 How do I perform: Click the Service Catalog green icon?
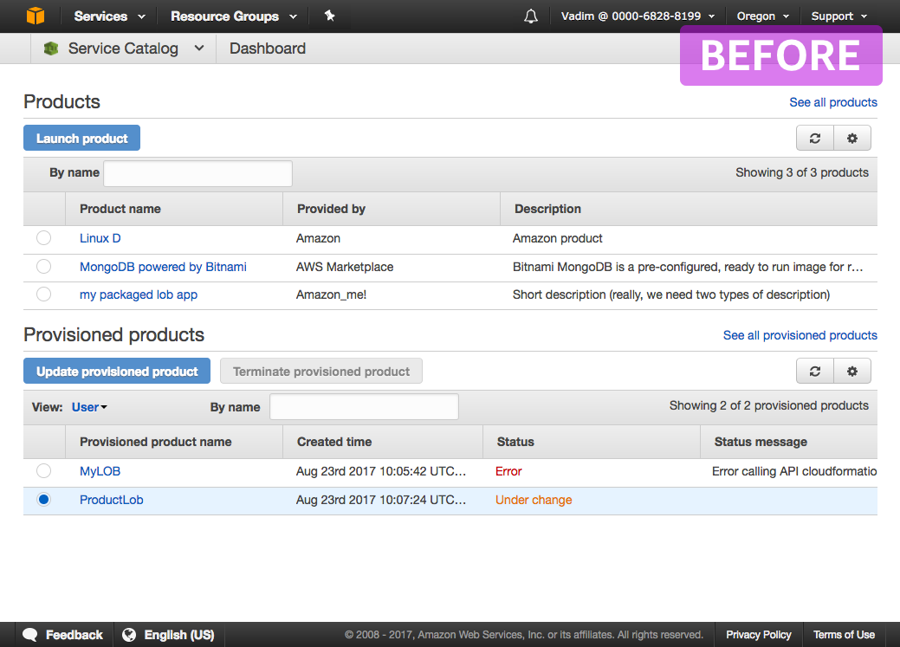tap(51, 49)
